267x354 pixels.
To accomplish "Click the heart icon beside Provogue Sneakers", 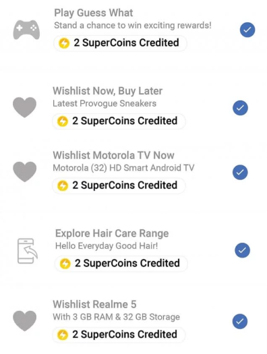I will click(24, 107).
